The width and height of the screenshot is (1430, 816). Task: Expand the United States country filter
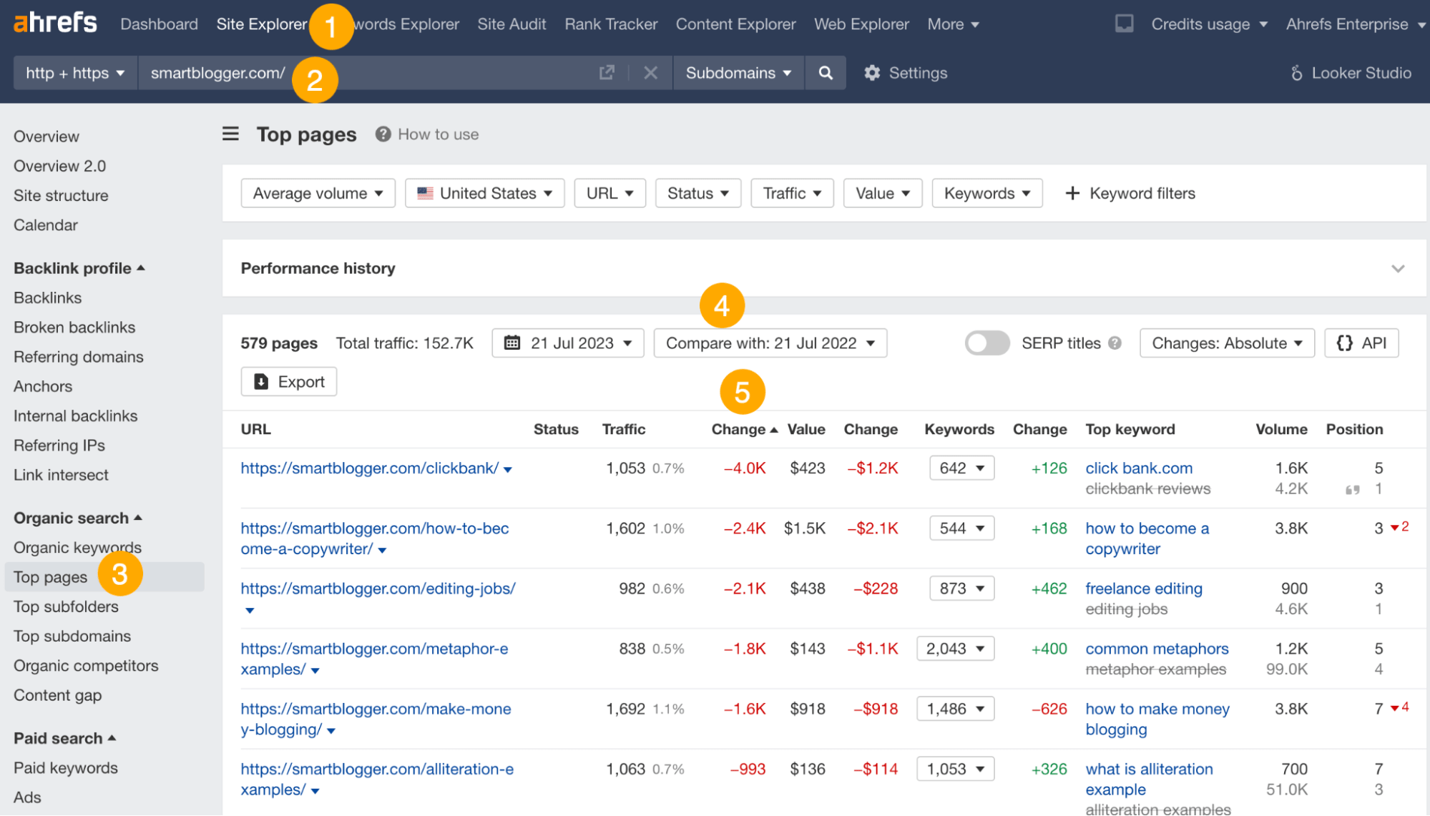pyautogui.click(x=484, y=192)
